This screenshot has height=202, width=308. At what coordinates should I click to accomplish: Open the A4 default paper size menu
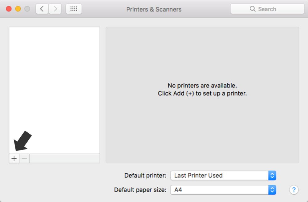tap(223, 190)
